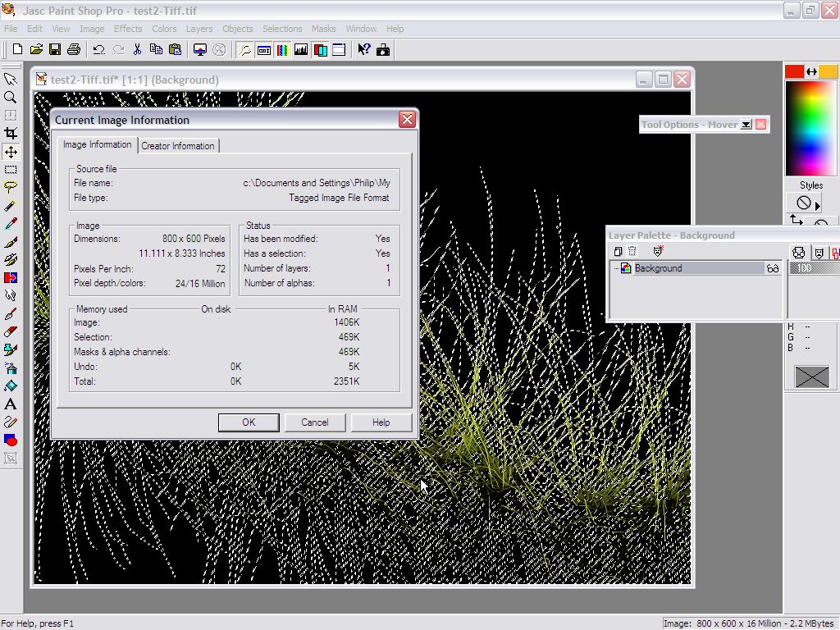Open the Effects menu
The width and height of the screenshot is (840, 630).
click(x=128, y=29)
